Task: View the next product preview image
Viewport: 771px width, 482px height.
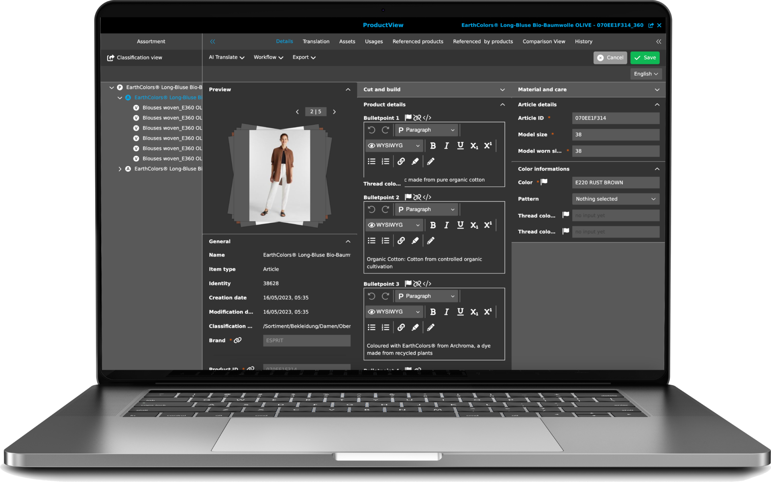Action: pos(334,111)
